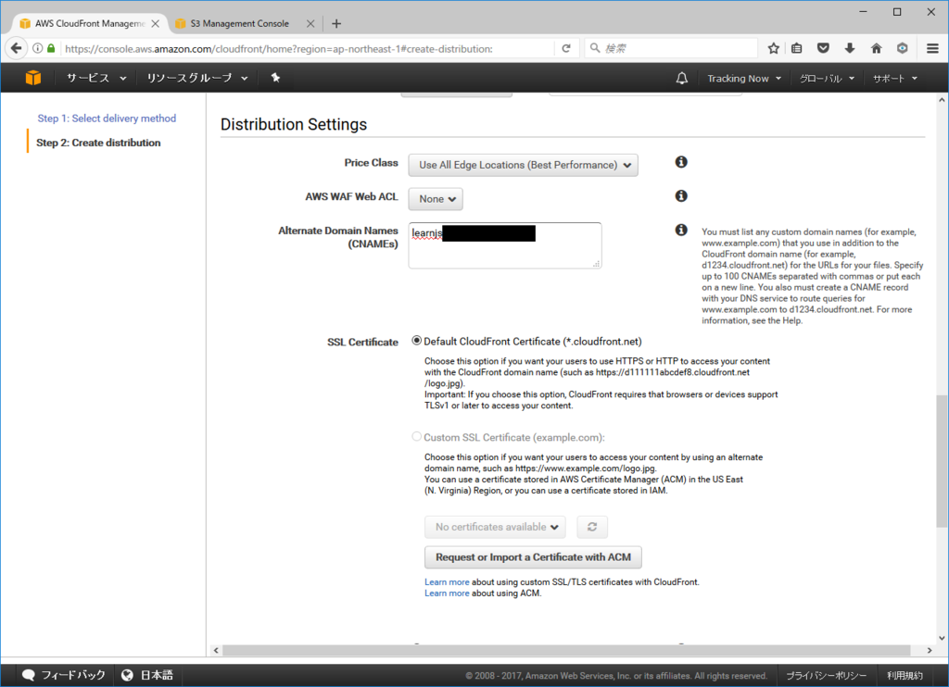This screenshot has height=687, width=949.
Task: Click 日本語 language selector
Action: point(157,675)
